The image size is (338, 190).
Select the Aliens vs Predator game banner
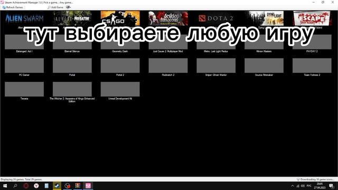point(72,18)
